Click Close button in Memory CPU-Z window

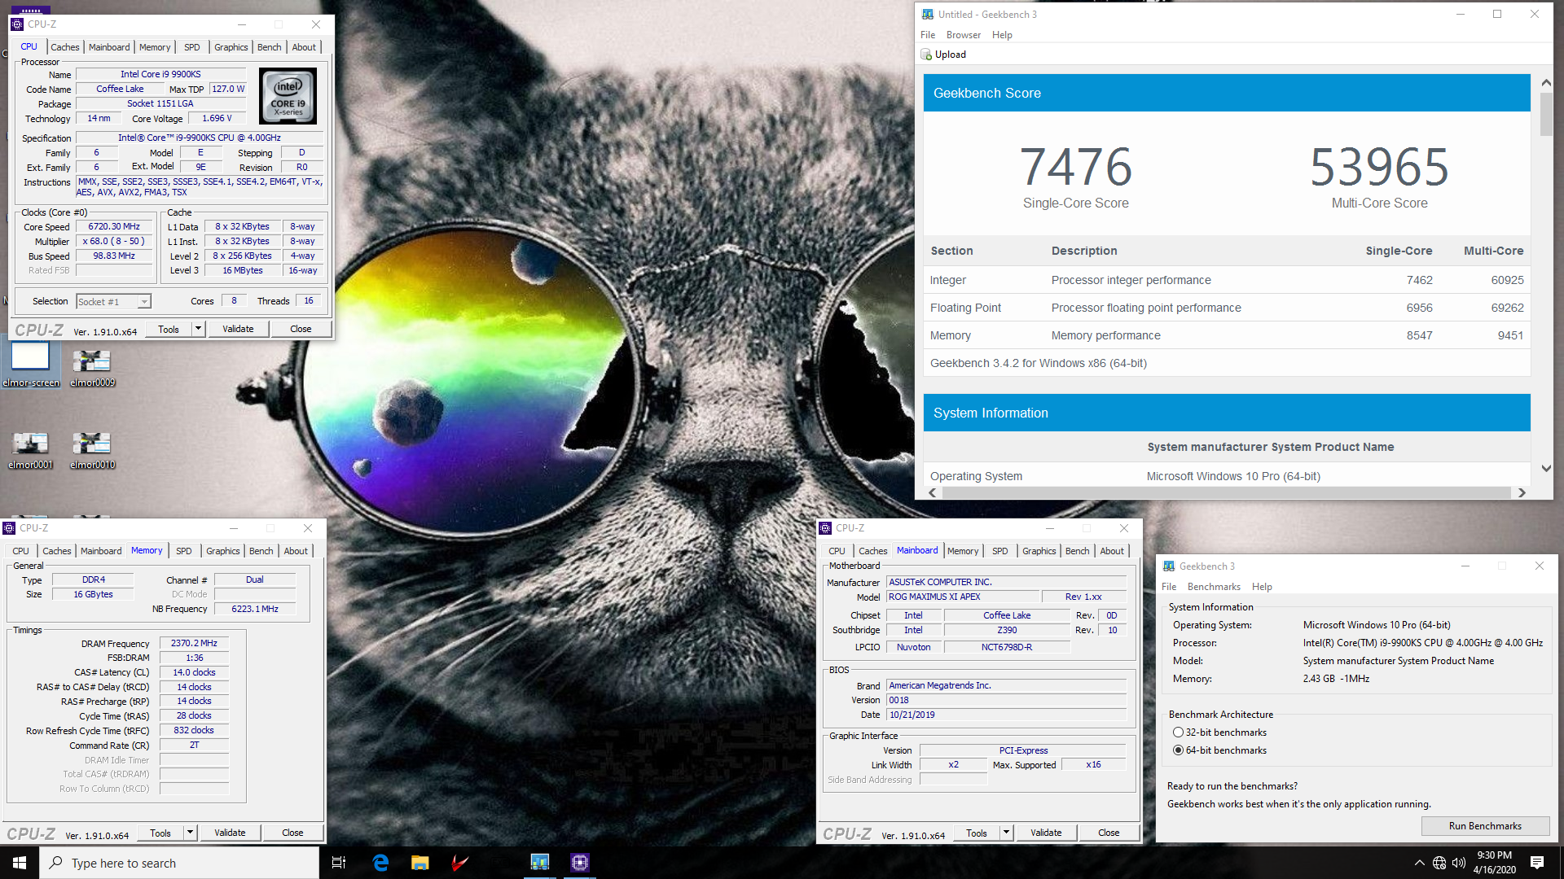[x=292, y=833]
